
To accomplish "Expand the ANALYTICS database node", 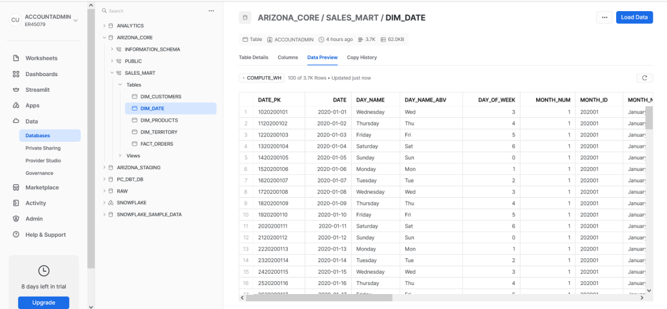I will [104, 25].
